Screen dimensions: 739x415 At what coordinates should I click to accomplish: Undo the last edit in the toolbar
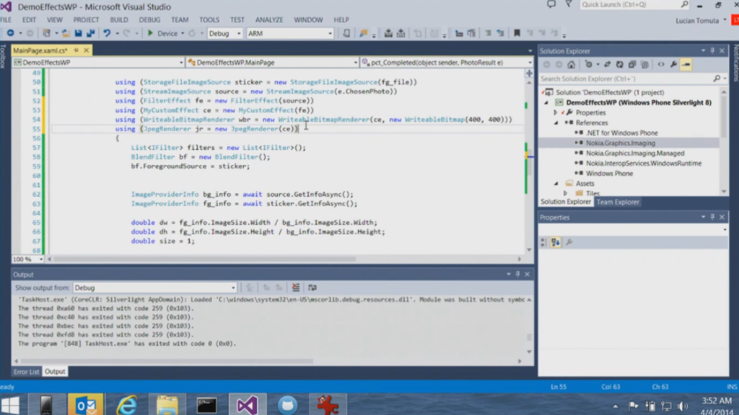(107, 33)
